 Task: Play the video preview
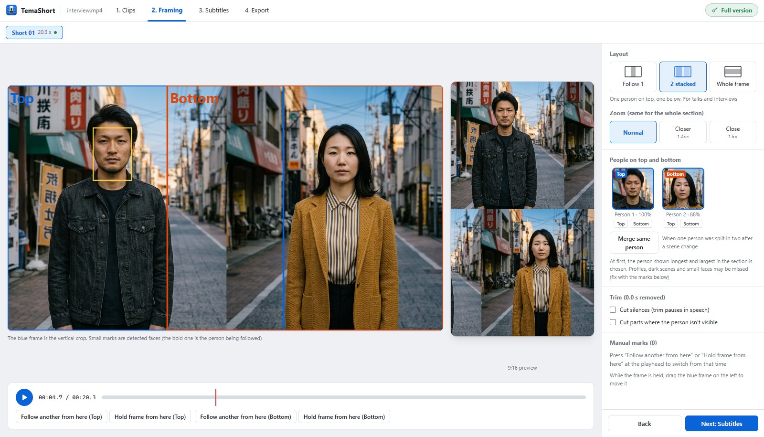24,397
